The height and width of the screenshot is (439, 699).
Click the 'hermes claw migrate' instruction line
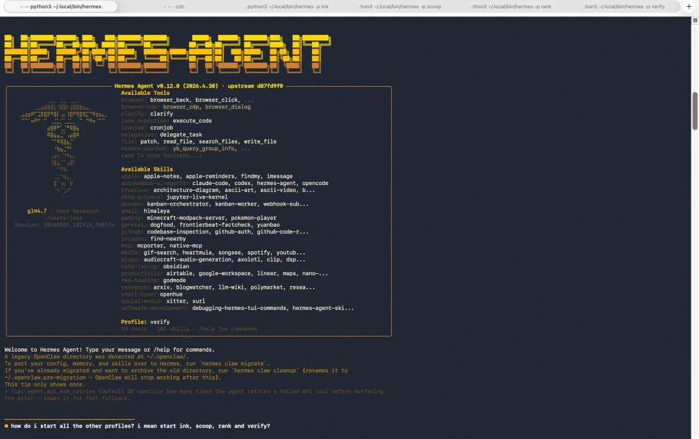pyautogui.click(x=137, y=364)
